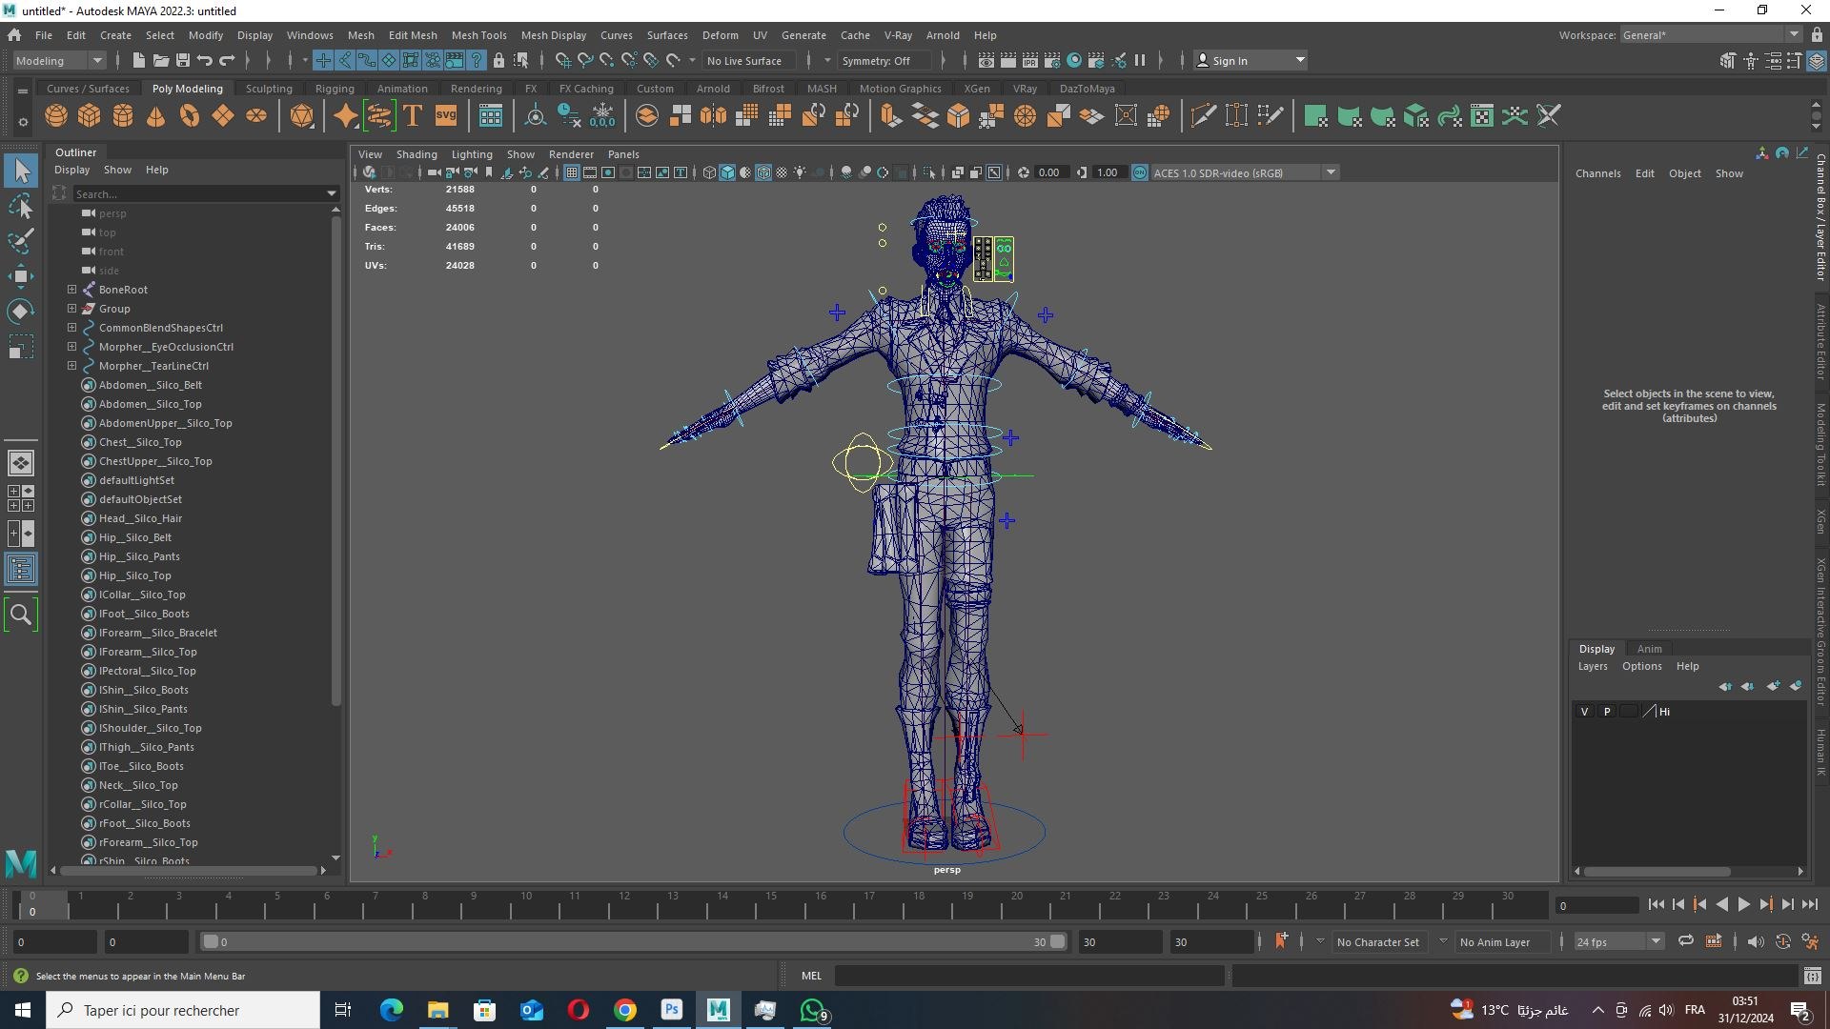
Task: Create a polygon sphere from the shelf
Action: [x=56, y=116]
